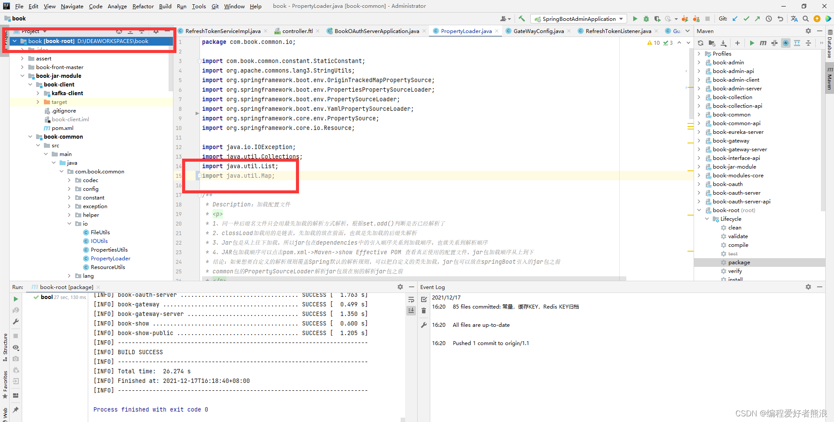Click the editor horizontal scrollbar
Image resolution: width=834 pixels, height=422 pixels.
413,279
